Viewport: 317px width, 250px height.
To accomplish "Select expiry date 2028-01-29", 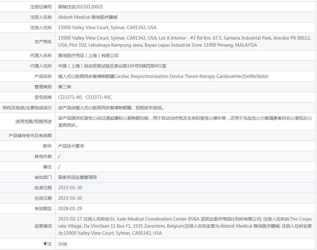I will [70, 209].
